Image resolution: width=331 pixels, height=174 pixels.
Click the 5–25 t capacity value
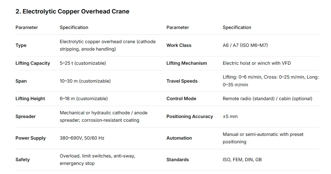[x=83, y=63]
